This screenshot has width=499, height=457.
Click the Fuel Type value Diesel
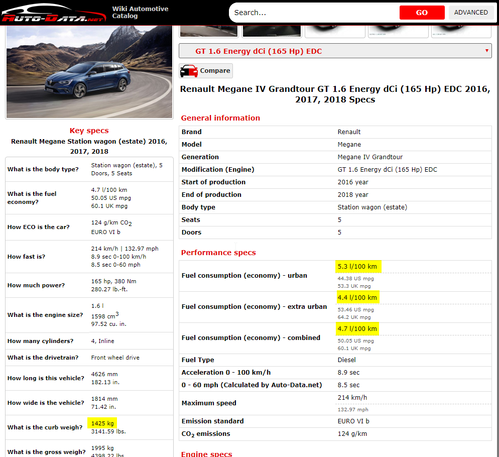pos(346,360)
